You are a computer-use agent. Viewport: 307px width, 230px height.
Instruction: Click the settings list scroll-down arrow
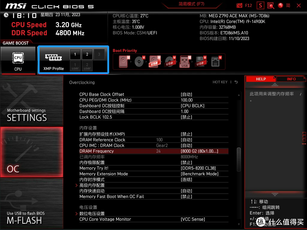[x=239, y=224]
